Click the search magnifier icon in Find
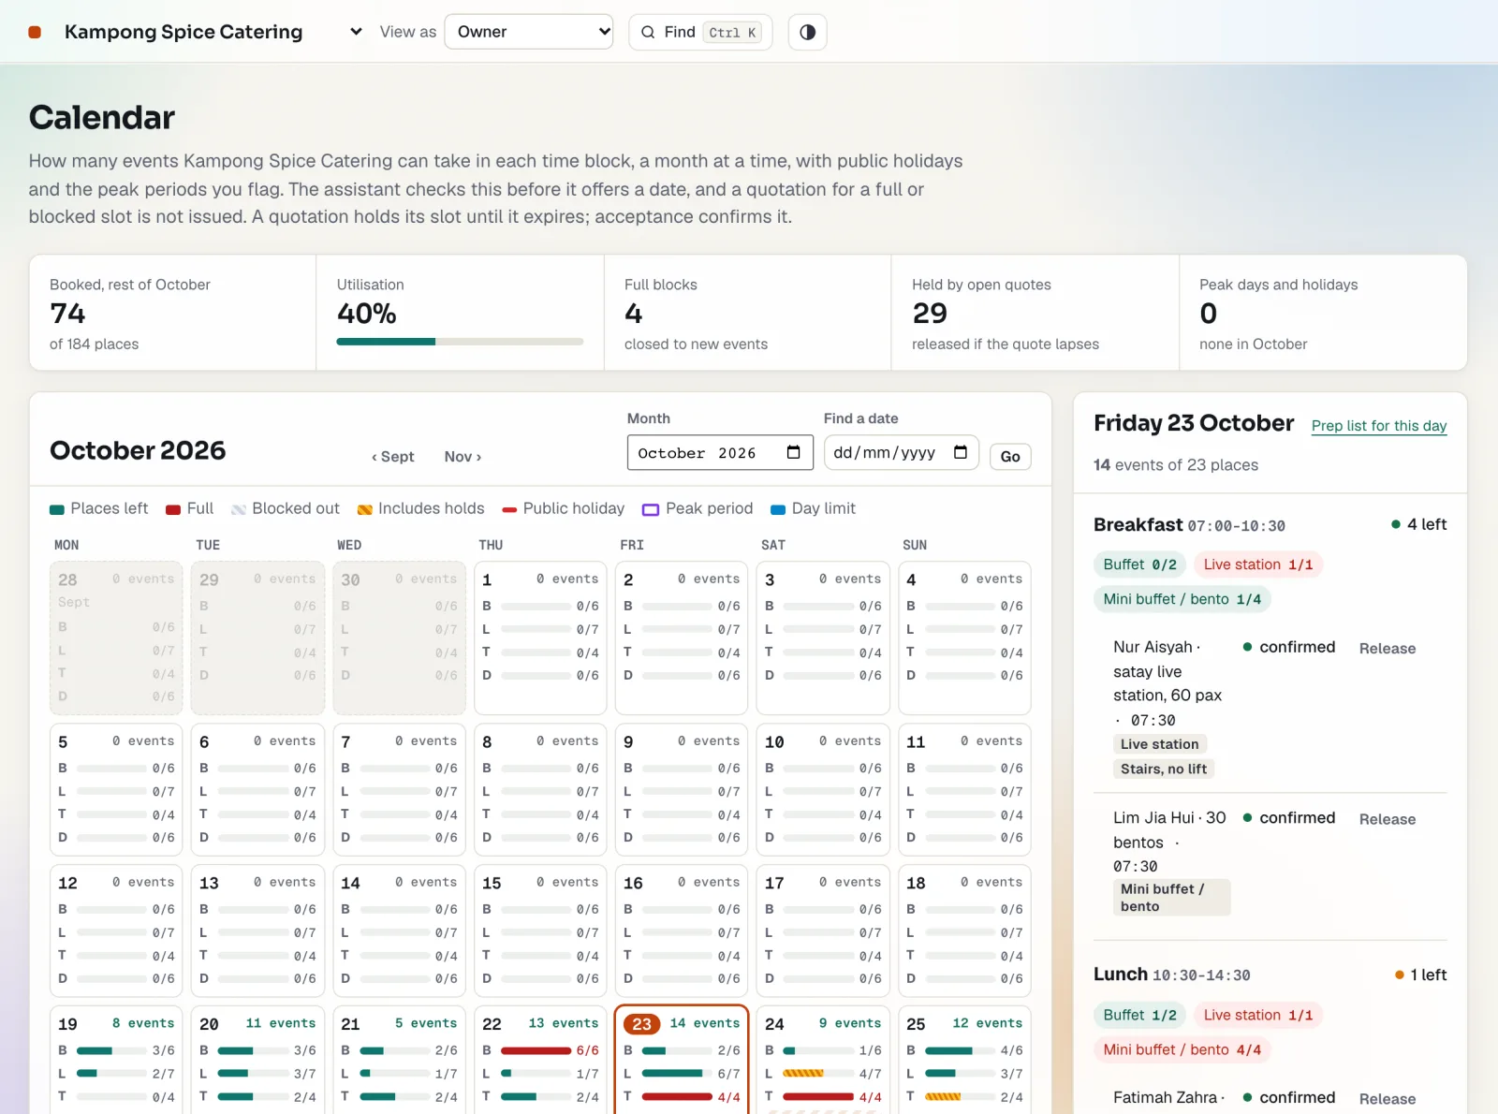1498x1114 pixels. click(648, 32)
